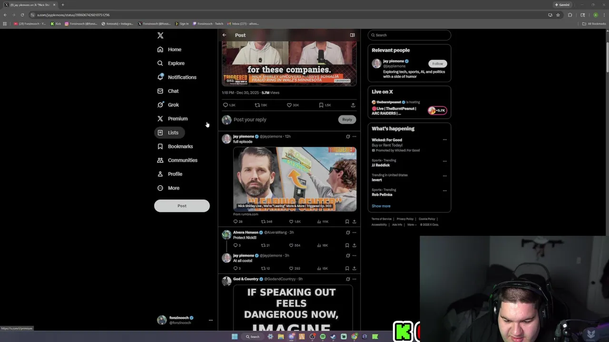Open more options for levert trend
Image resolution: width=609 pixels, height=342 pixels.
pyautogui.click(x=445, y=176)
